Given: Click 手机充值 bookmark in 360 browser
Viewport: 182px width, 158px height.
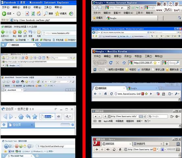Looking at the screenshot, I should [x=58, y=40].
